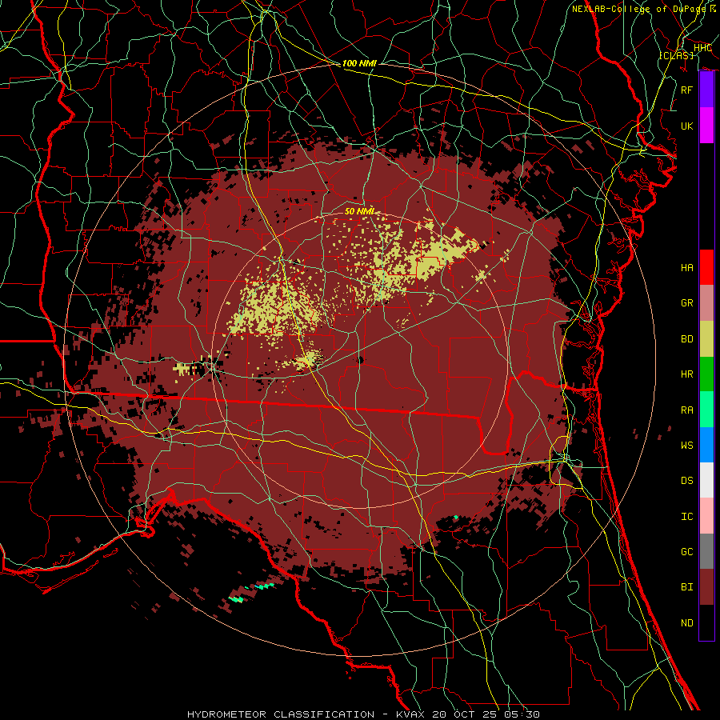Click the DS legend label

[687, 481]
